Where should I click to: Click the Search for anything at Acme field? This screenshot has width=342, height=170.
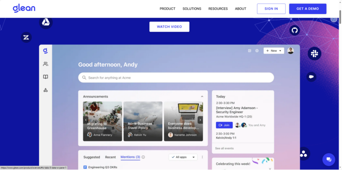176,78
